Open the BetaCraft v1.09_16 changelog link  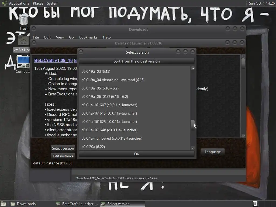point(56,60)
